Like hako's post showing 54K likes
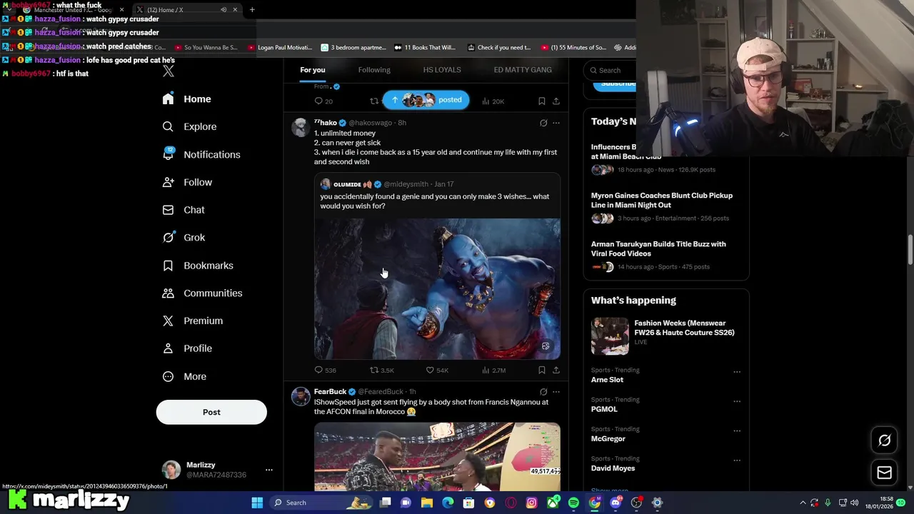The width and height of the screenshot is (914, 514). tap(437, 370)
